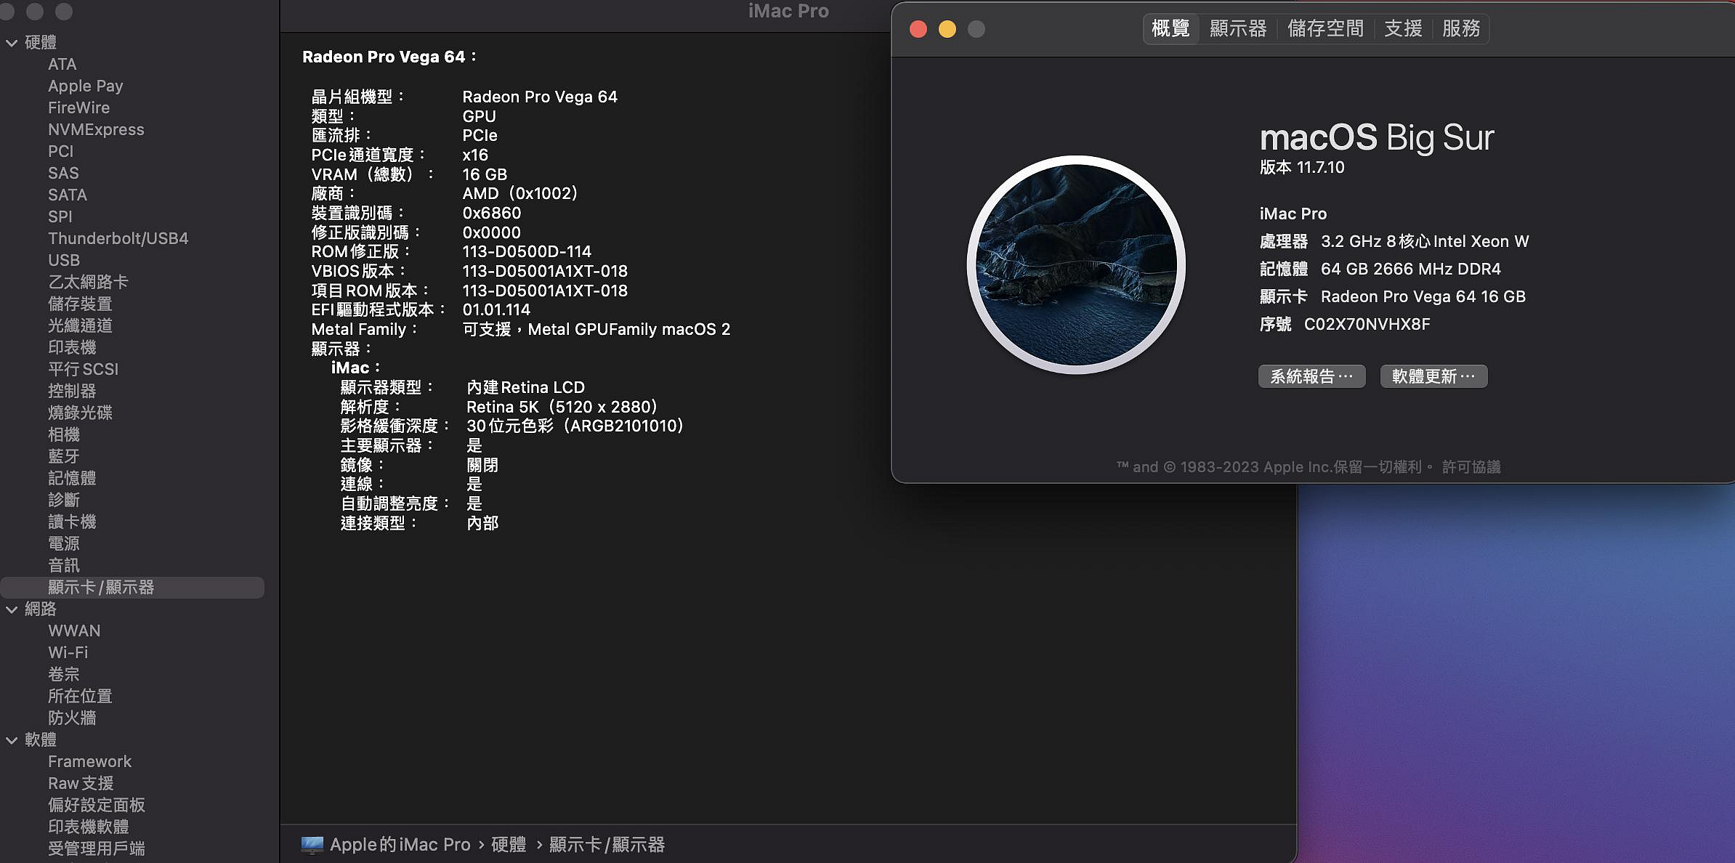Collapse the 軟體 section in sidebar
The image size is (1735, 863).
point(12,740)
